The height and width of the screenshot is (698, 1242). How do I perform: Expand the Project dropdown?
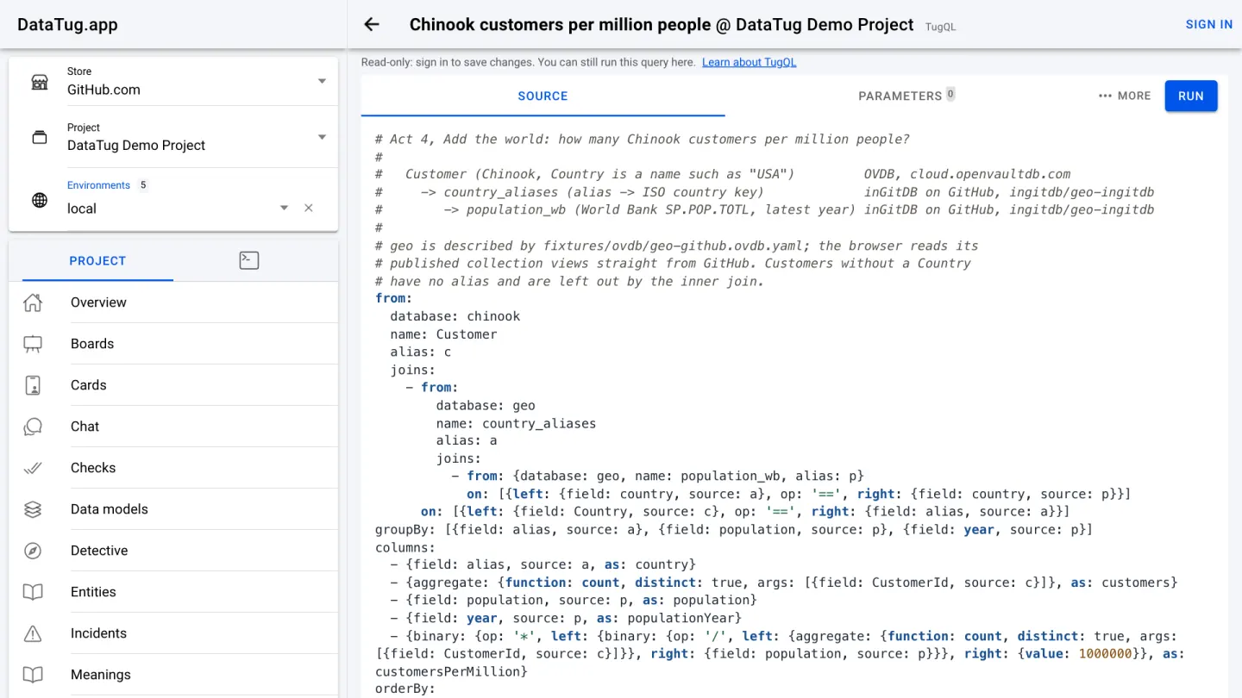tap(322, 137)
